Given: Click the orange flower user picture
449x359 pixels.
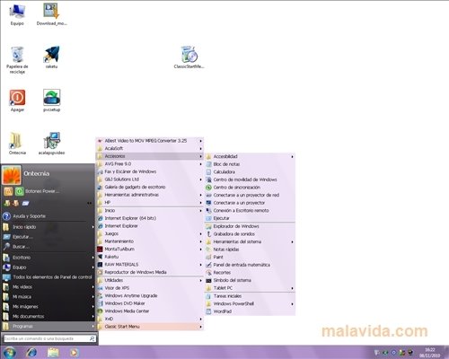Looking at the screenshot, I should pos(12,175).
